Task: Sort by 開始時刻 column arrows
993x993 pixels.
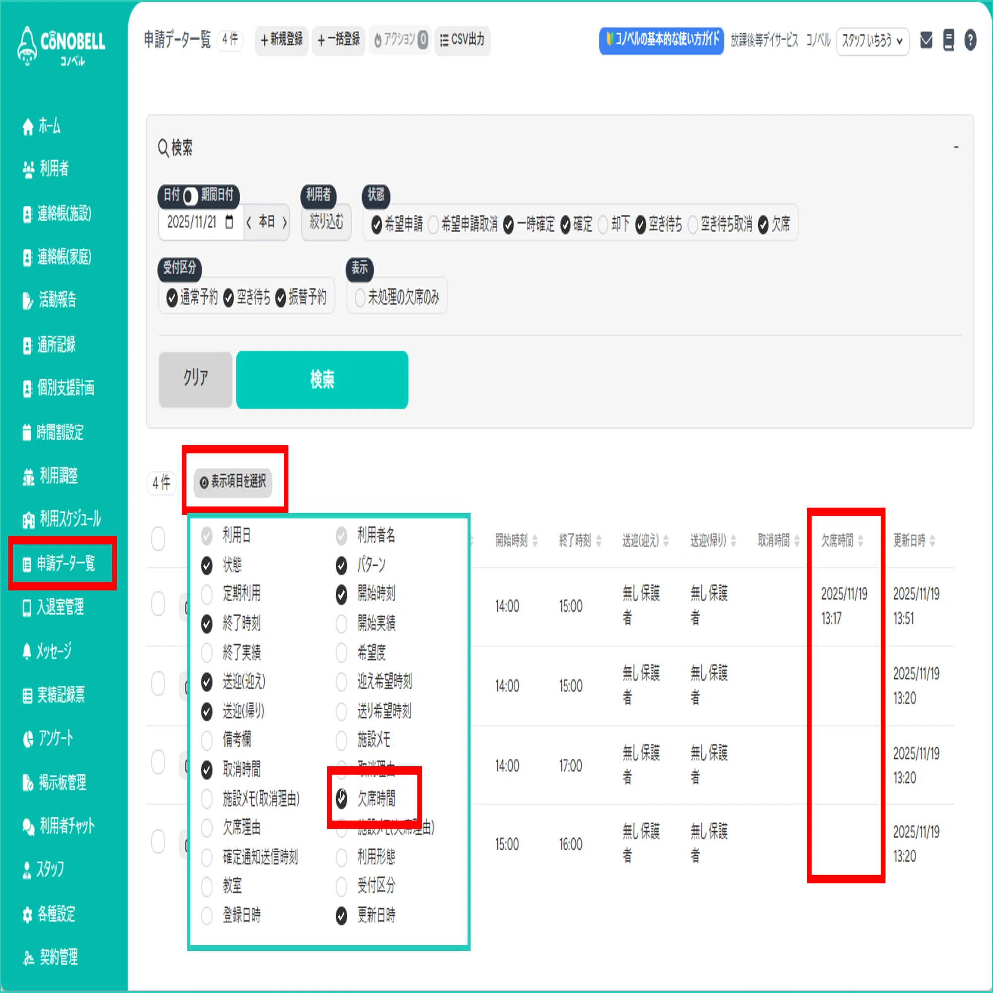Action: point(535,540)
